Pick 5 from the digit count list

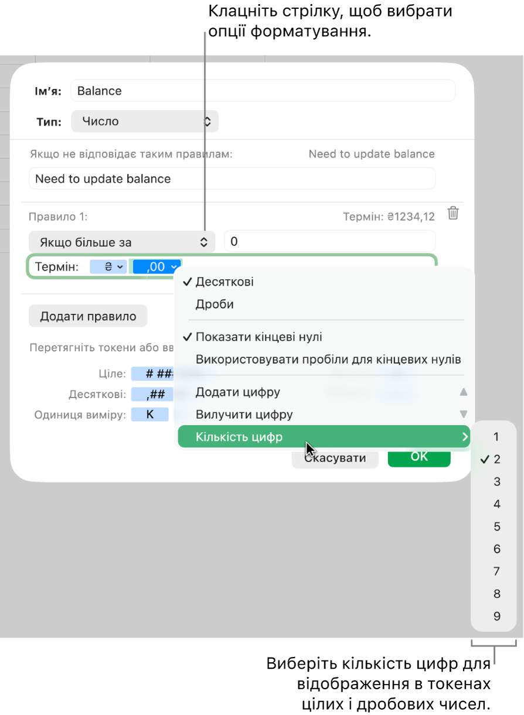[496, 526]
